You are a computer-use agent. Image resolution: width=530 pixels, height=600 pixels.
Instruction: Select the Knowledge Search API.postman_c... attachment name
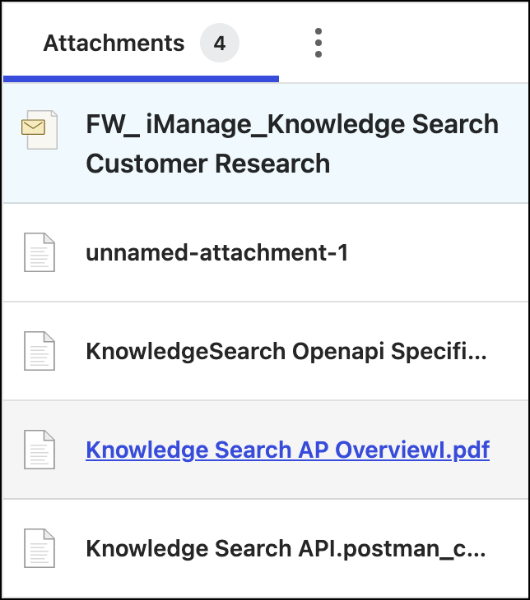pos(286,549)
